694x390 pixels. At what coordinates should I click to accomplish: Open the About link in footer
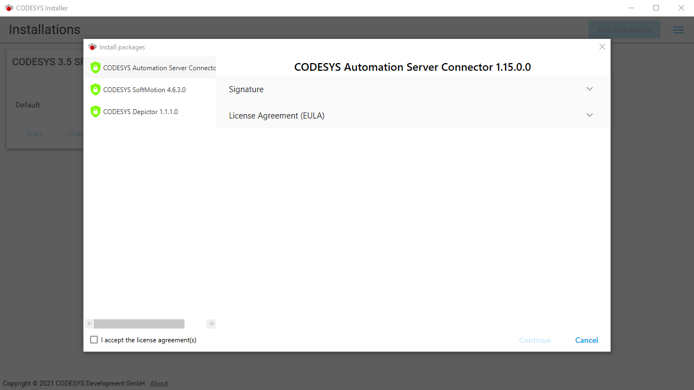pos(159,383)
